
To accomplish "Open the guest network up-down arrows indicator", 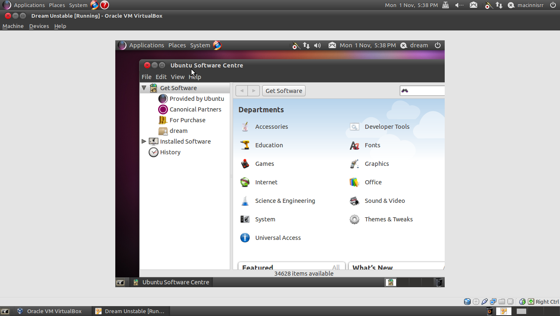I will (x=306, y=45).
